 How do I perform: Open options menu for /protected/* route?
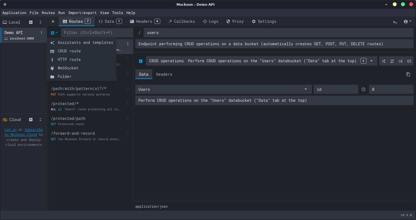tap(128, 103)
